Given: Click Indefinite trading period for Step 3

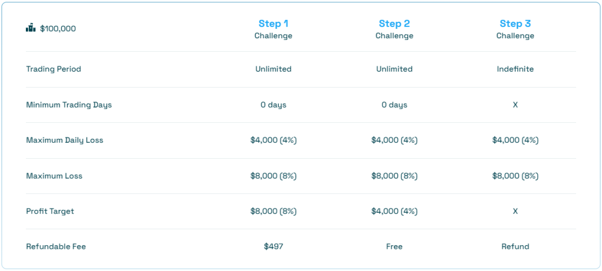Looking at the screenshot, I should (x=515, y=69).
